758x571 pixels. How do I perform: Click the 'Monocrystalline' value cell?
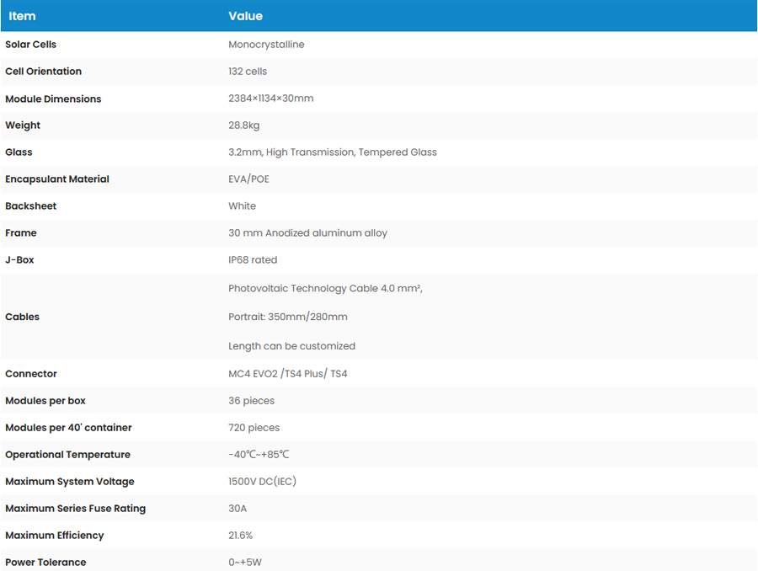(x=266, y=45)
